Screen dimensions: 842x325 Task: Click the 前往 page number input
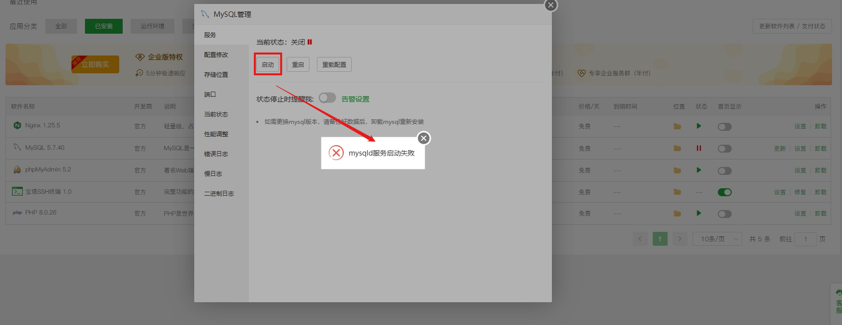pyautogui.click(x=806, y=239)
